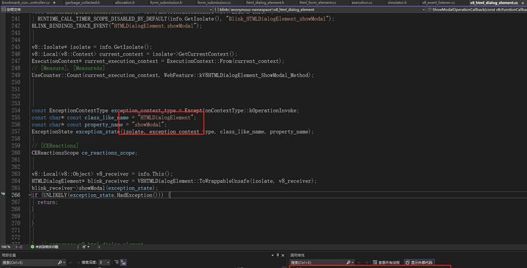Click line number 246 in the gutter
527x268 pixels.
point(16,54)
